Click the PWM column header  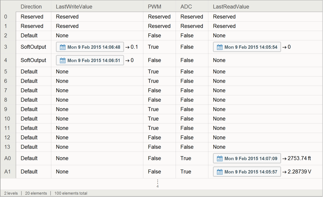[x=155, y=7]
